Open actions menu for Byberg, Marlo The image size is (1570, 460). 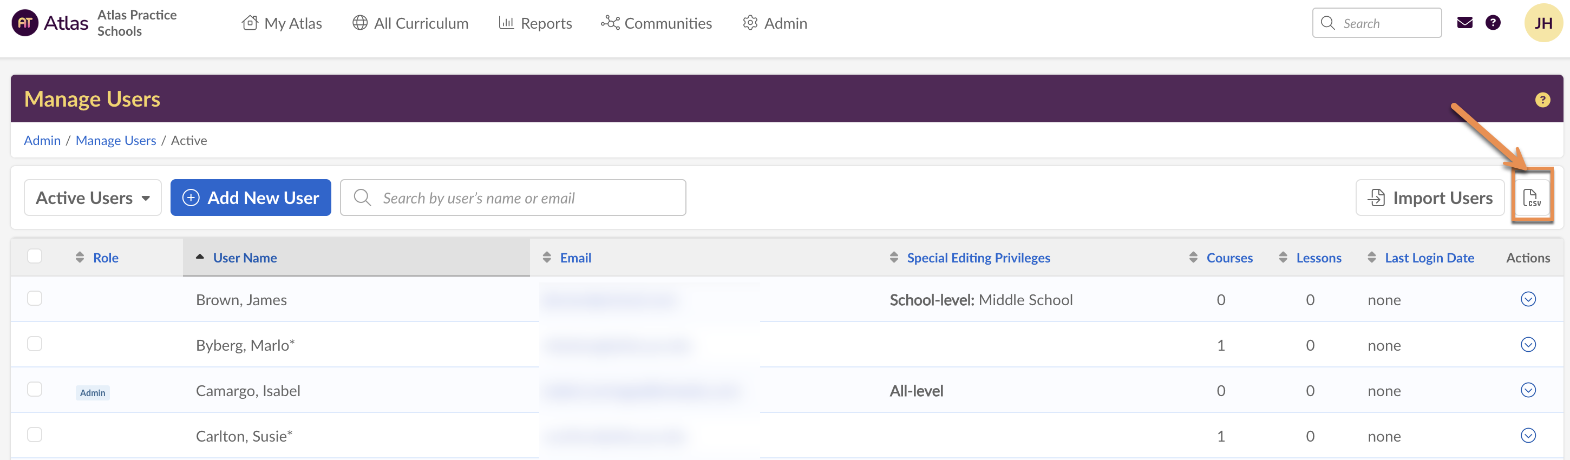pos(1527,345)
